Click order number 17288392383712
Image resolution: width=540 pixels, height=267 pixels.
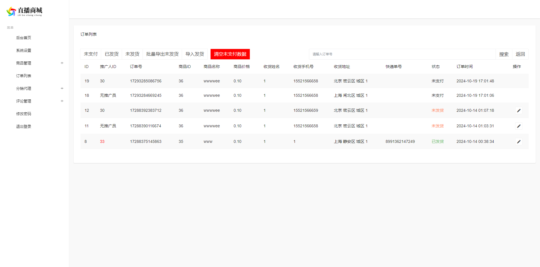[146, 110]
